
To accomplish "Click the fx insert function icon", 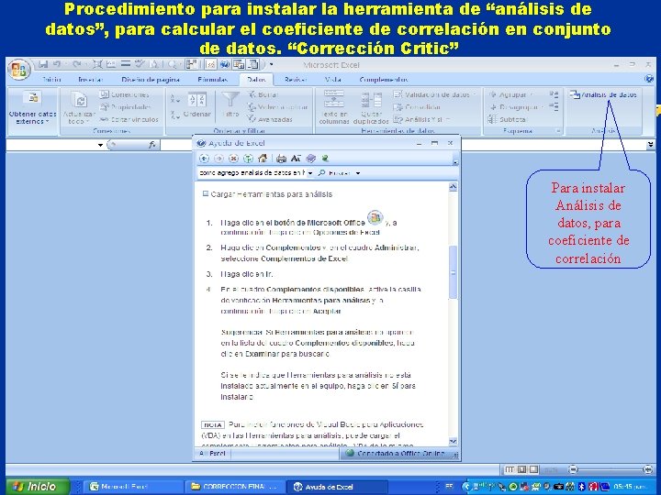I will [x=151, y=145].
